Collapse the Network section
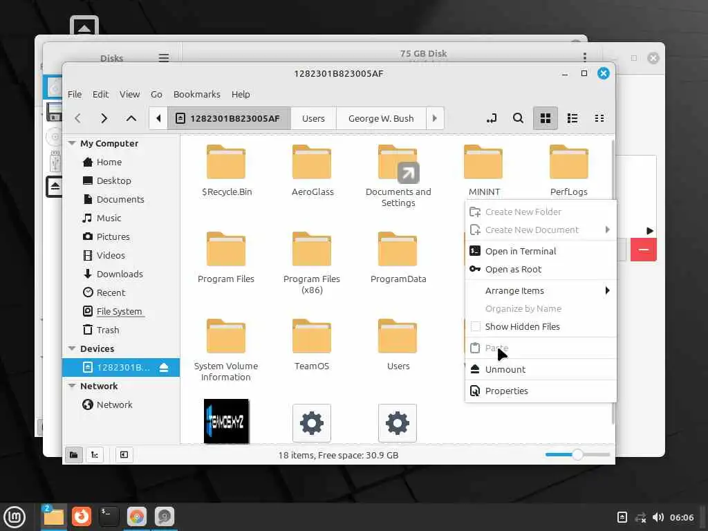The height and width of the screenshot is (531, 708). (72, 386)
